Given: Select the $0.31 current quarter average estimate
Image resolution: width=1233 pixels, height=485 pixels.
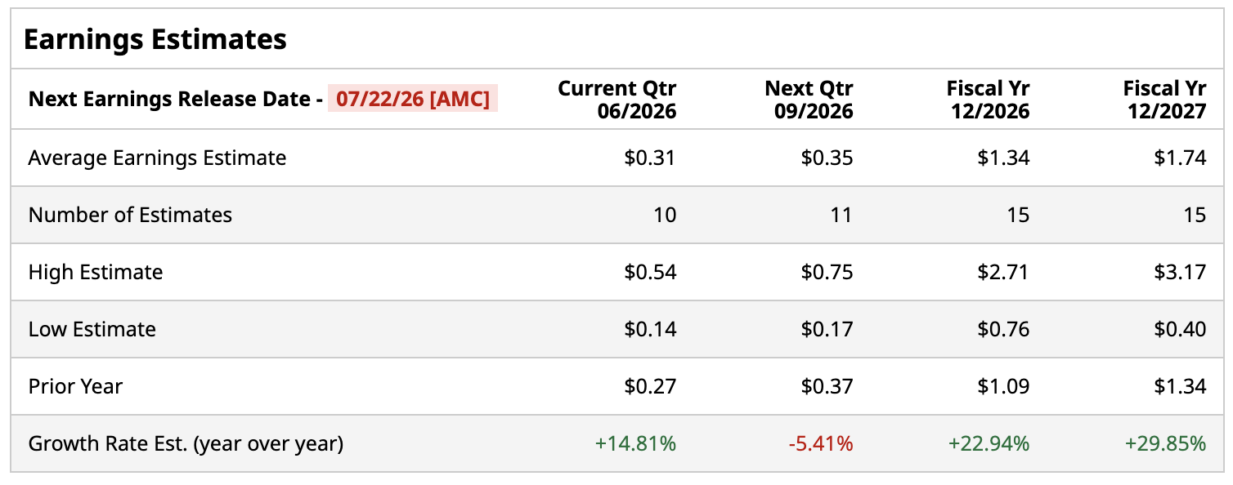Looking at the screenshot, I should pyautogui.click(x=650, y=158).
